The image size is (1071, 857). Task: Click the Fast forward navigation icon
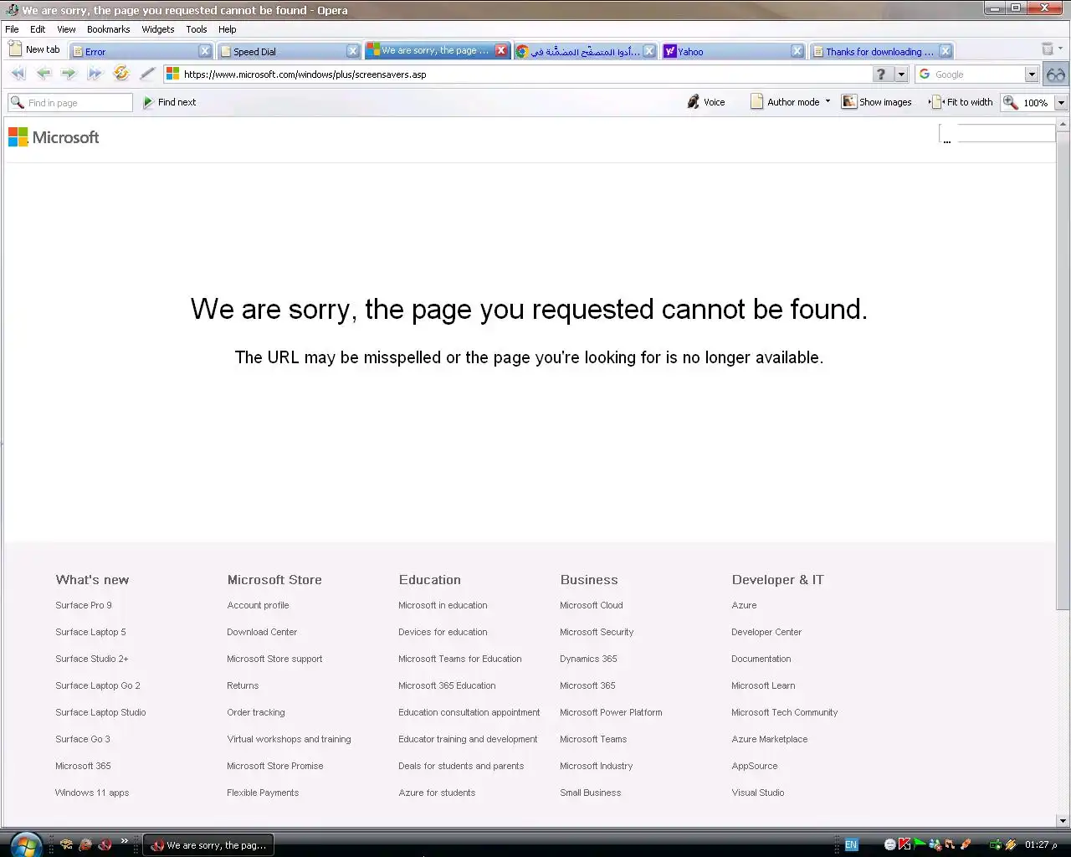point(95,74)
